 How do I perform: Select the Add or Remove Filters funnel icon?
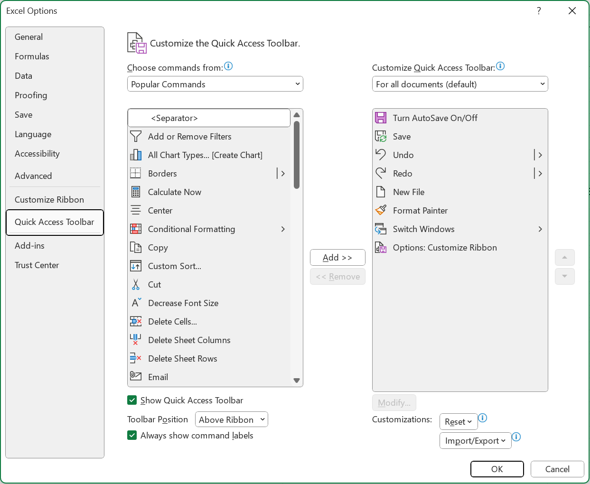(136, 137)
